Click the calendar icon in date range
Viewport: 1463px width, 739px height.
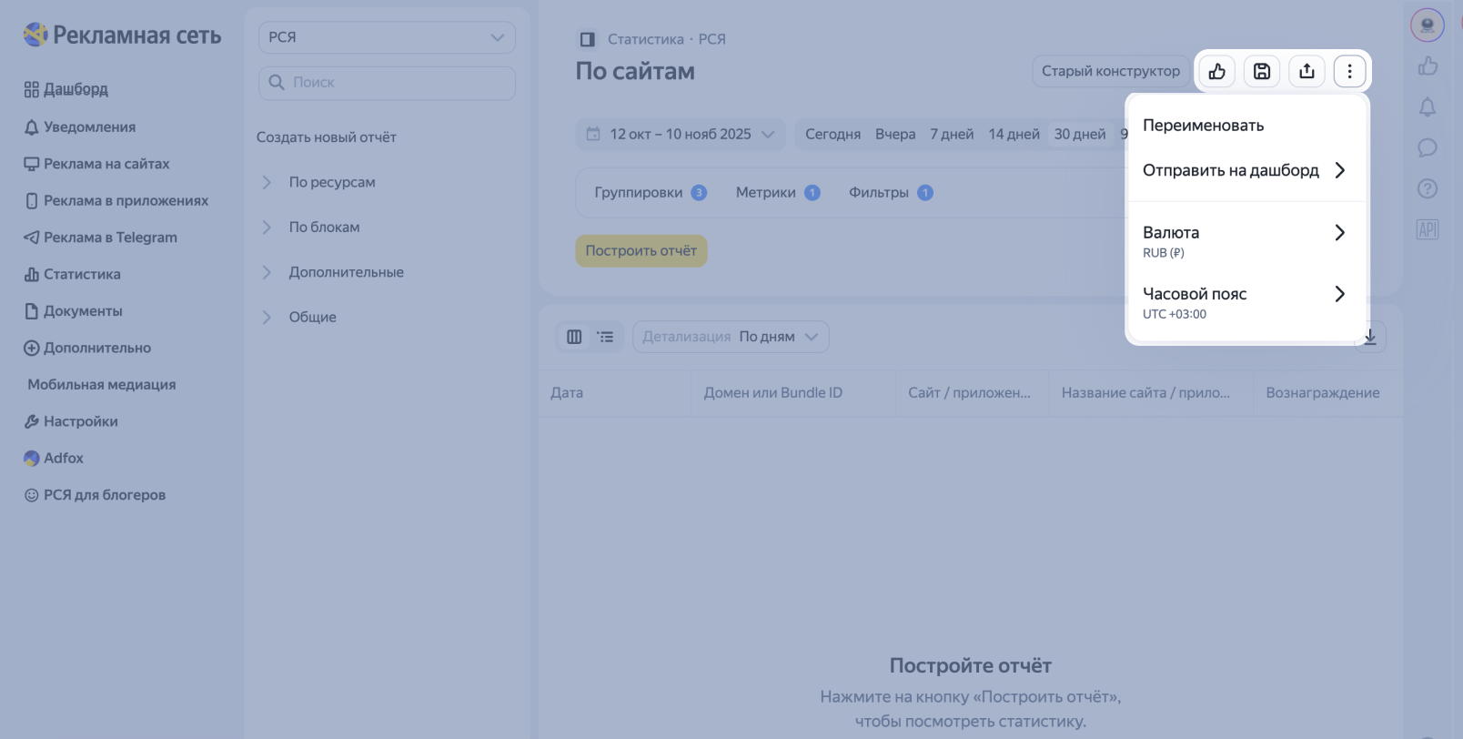tap(593, 134)
